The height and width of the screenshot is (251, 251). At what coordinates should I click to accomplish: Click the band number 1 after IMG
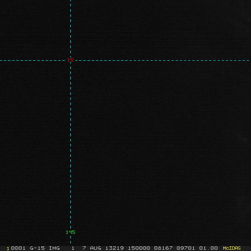click(73, 248)
